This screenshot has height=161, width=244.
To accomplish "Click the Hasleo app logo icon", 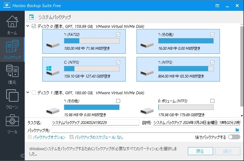I will pos(7,5).
